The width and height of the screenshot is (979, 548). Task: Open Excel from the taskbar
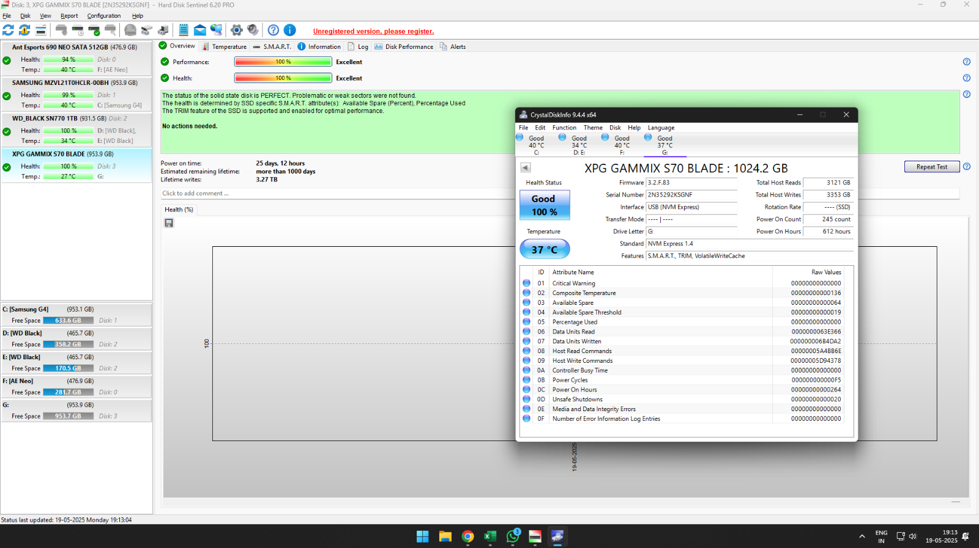click(x=490, y=536)
